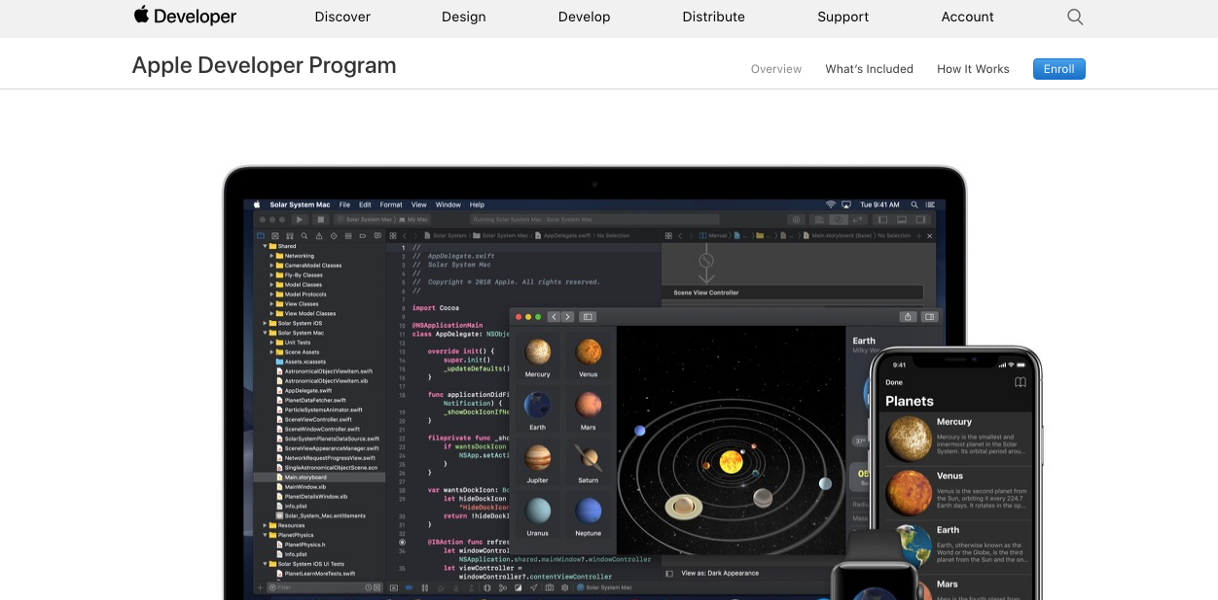Click the camera icon in debug bar

550,587
